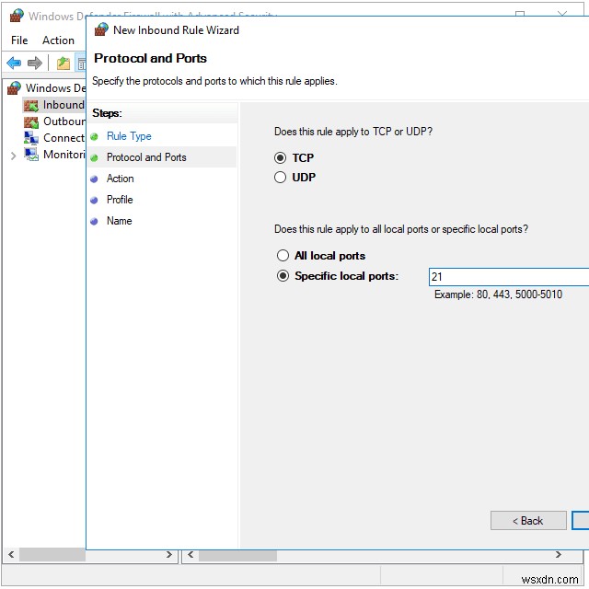Click the left pane horizontal scrollbar thumb
This screenshot has width=589, height=589.
(52, 555)
